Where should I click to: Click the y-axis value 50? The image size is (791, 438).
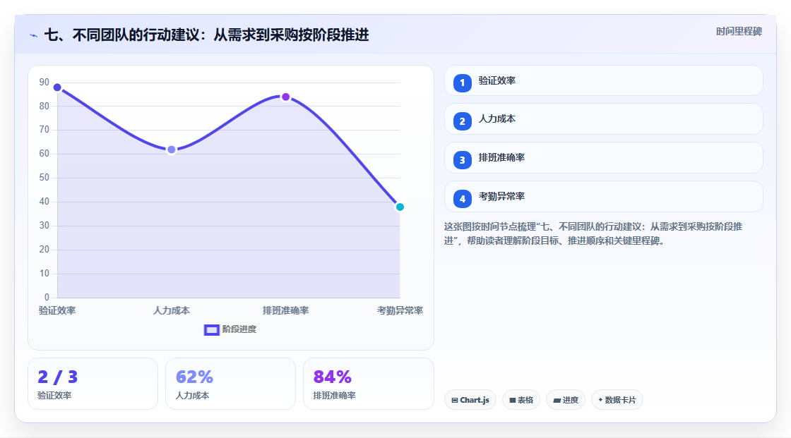44,178
